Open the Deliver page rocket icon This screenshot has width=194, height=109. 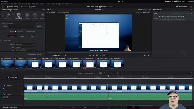[133, 107]
